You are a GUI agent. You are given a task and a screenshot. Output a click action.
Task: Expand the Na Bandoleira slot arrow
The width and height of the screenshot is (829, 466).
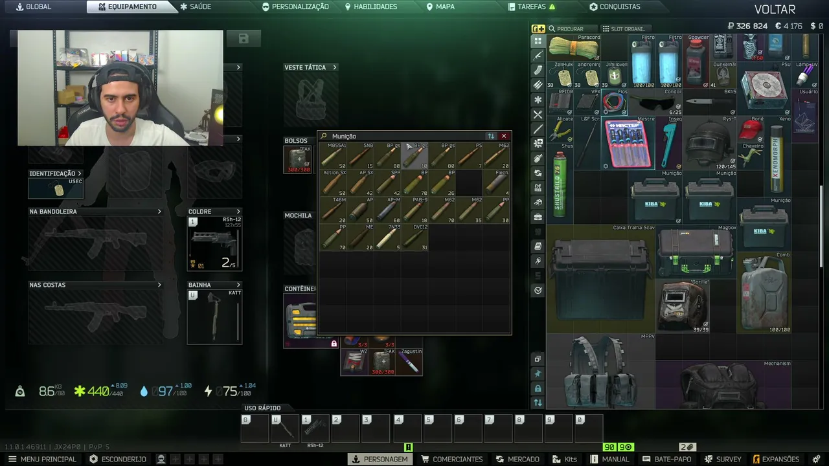[x=159, y=212]
